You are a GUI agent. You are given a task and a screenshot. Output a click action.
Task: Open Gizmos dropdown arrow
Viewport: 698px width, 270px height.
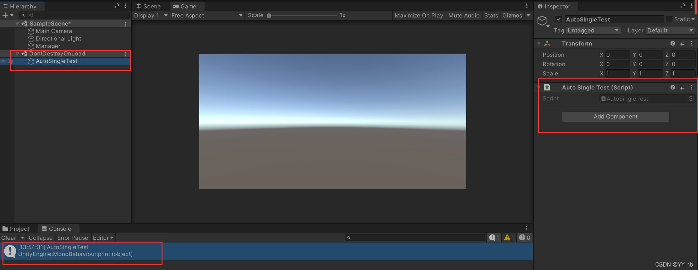(528, 15)
